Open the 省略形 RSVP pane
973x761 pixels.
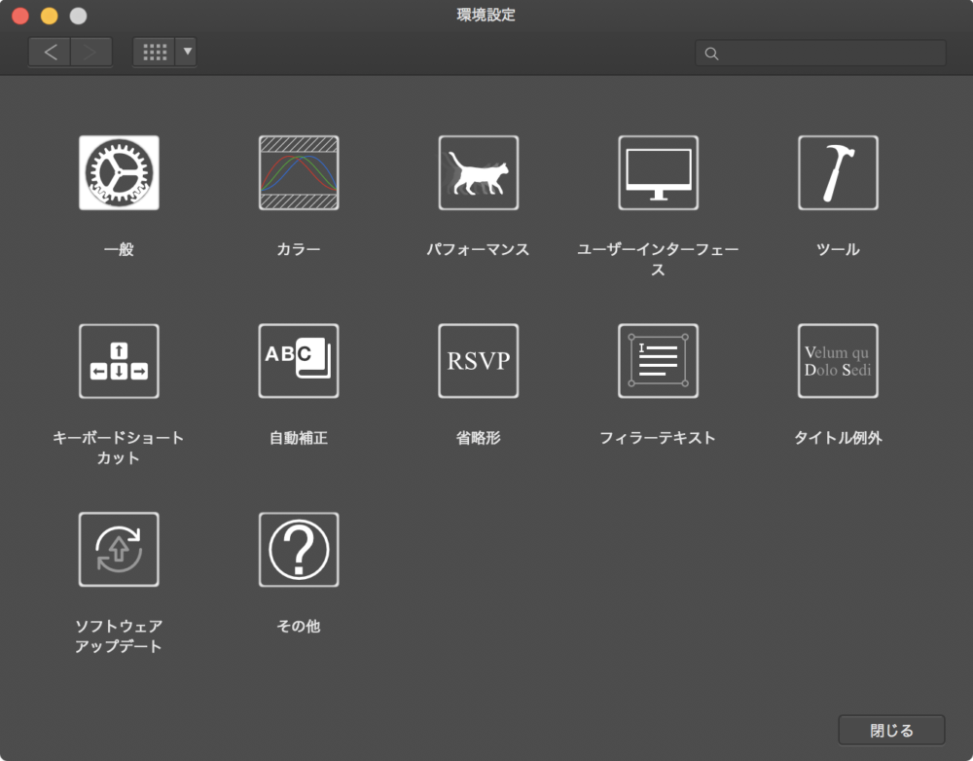click(478, 361)
